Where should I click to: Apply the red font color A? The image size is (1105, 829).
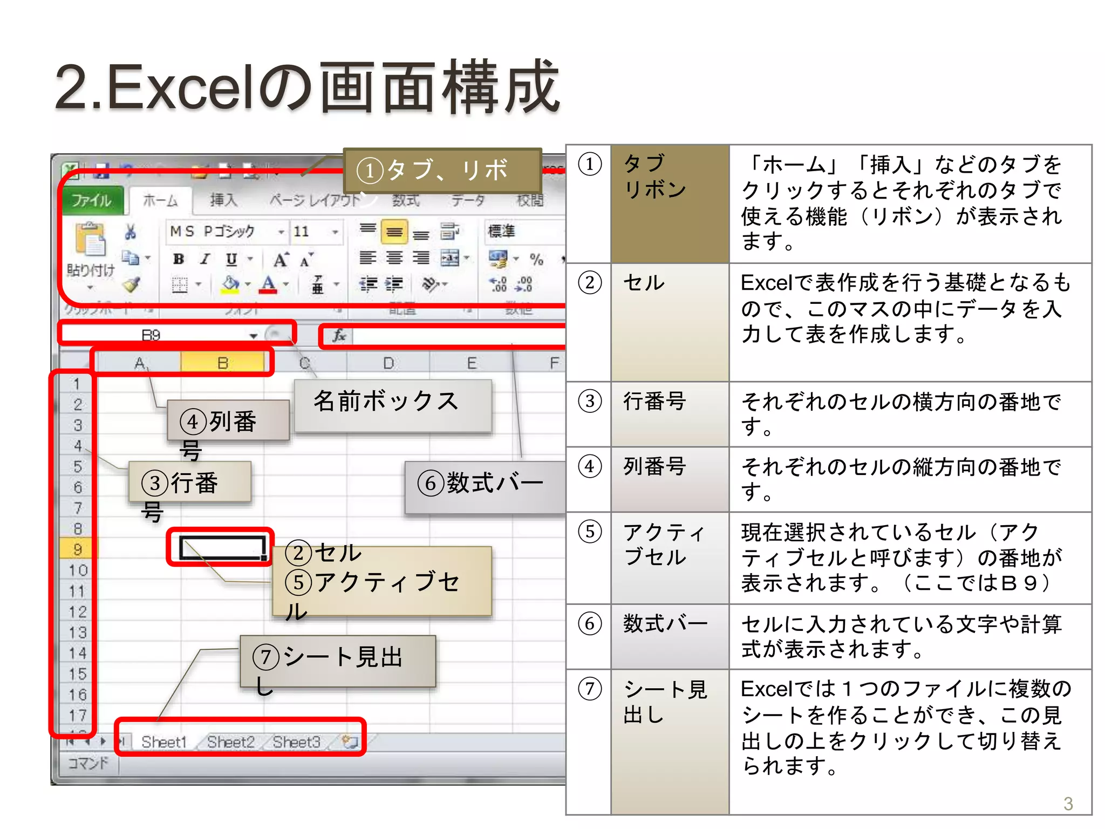tap(269, 284)
